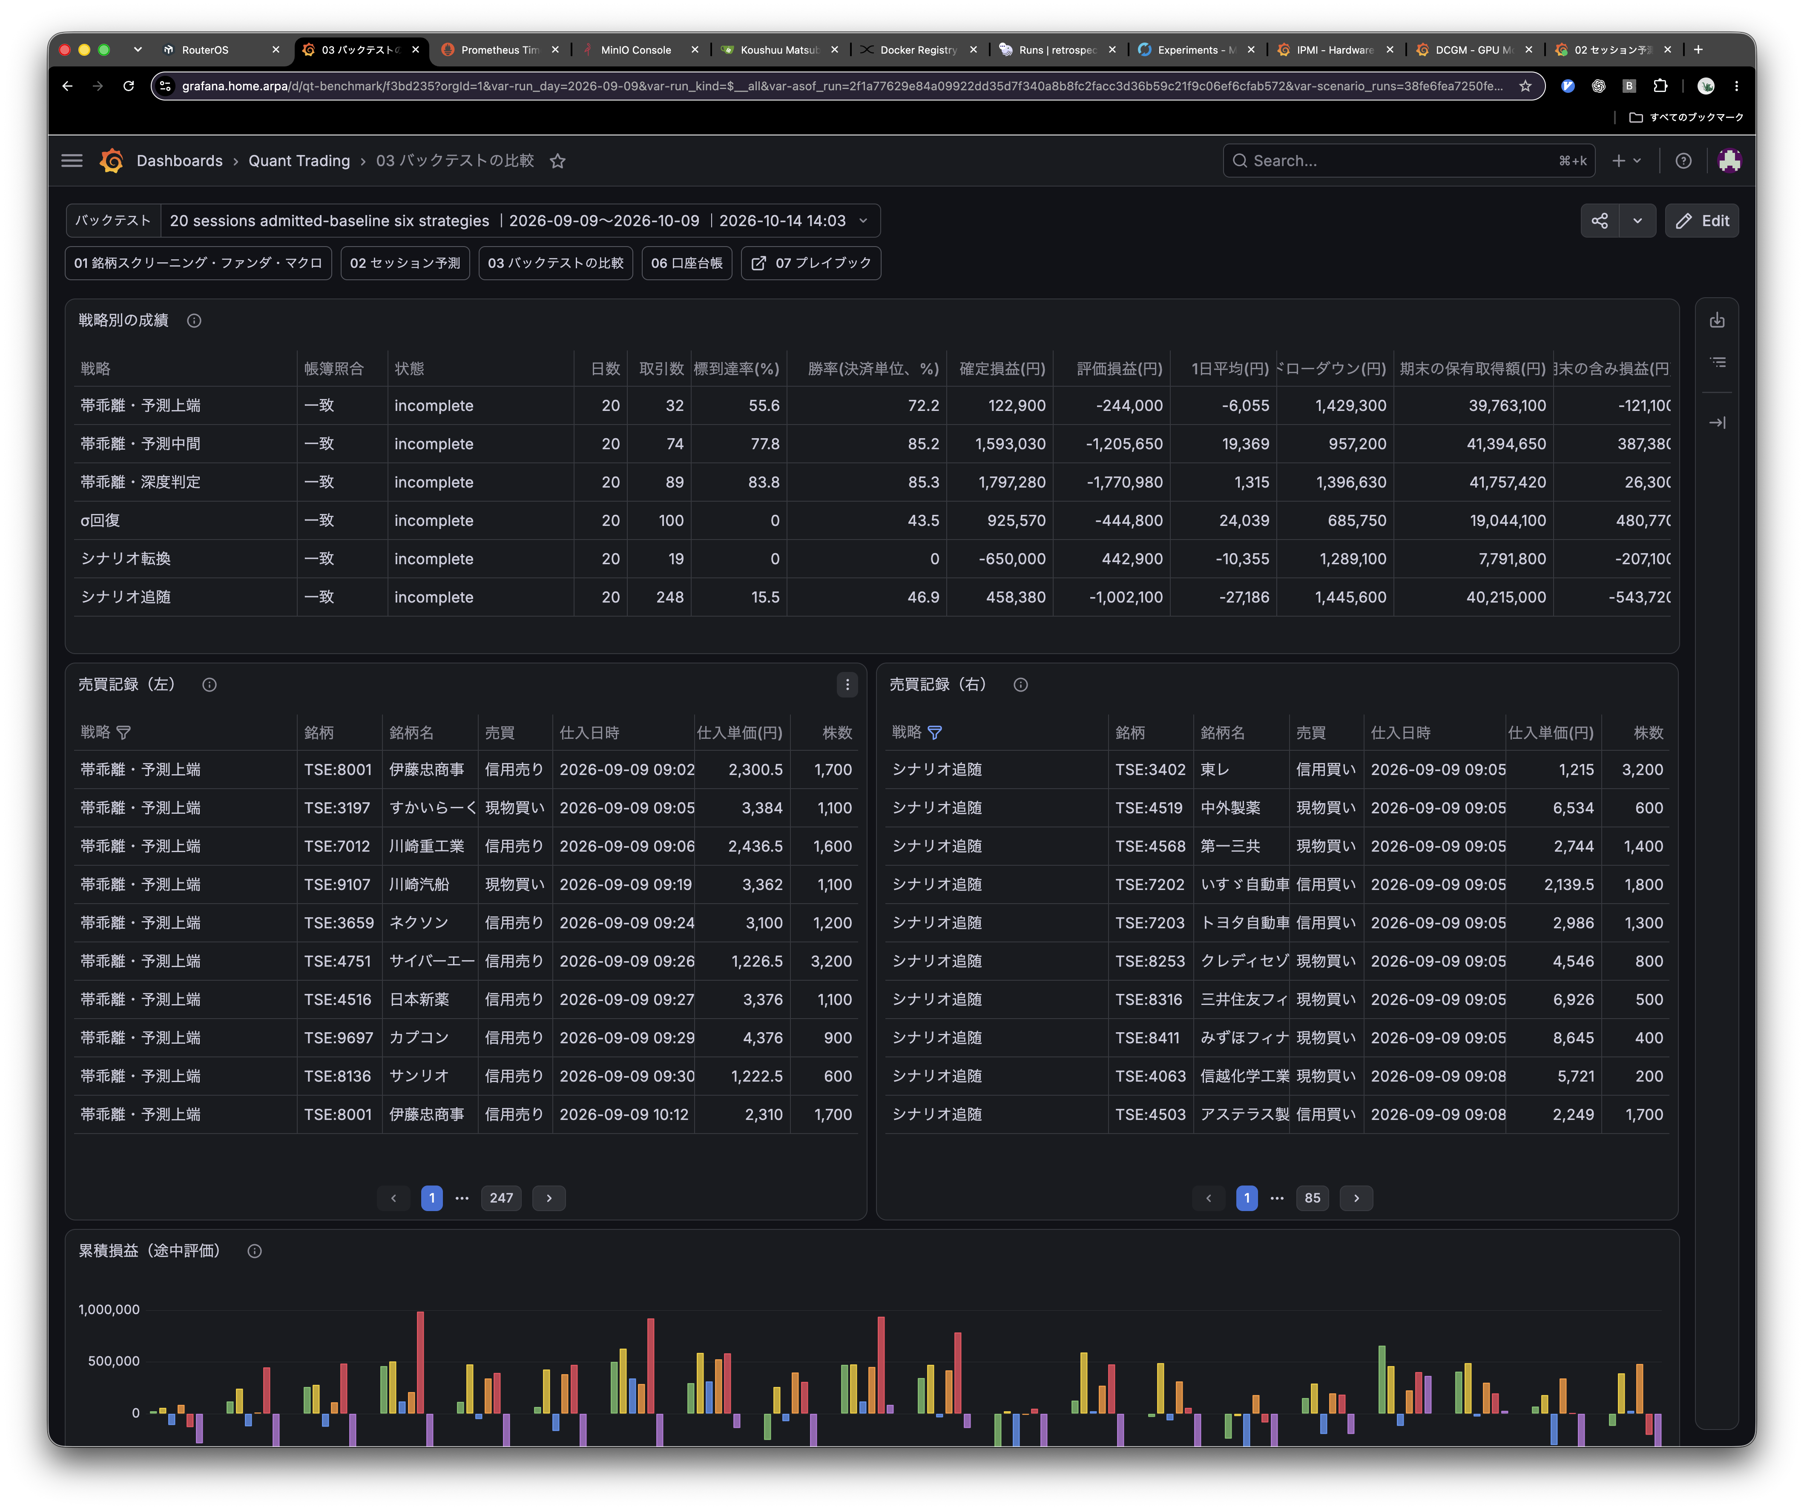This screenshot has width=1804, height=1510.
Task: Open the 02 セッション予測 dashboard link
Action: pyautogui.click(x=405, y=263)
